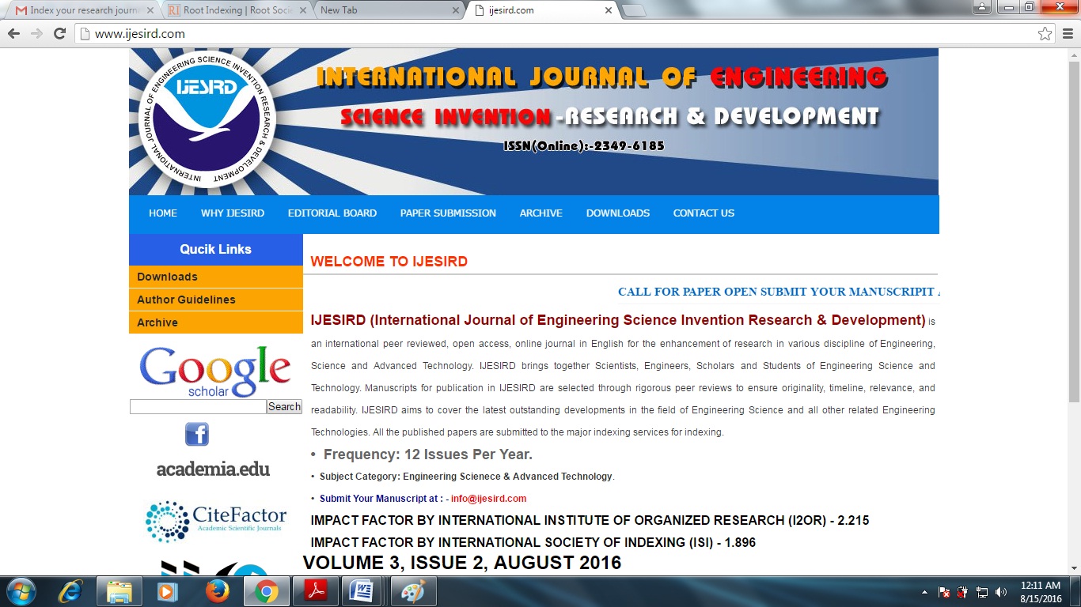Image resolution: width=1081 pixels, height=607 pixels.
Task: Open a new tab using the tab strip button
Action: pos(634,10)
